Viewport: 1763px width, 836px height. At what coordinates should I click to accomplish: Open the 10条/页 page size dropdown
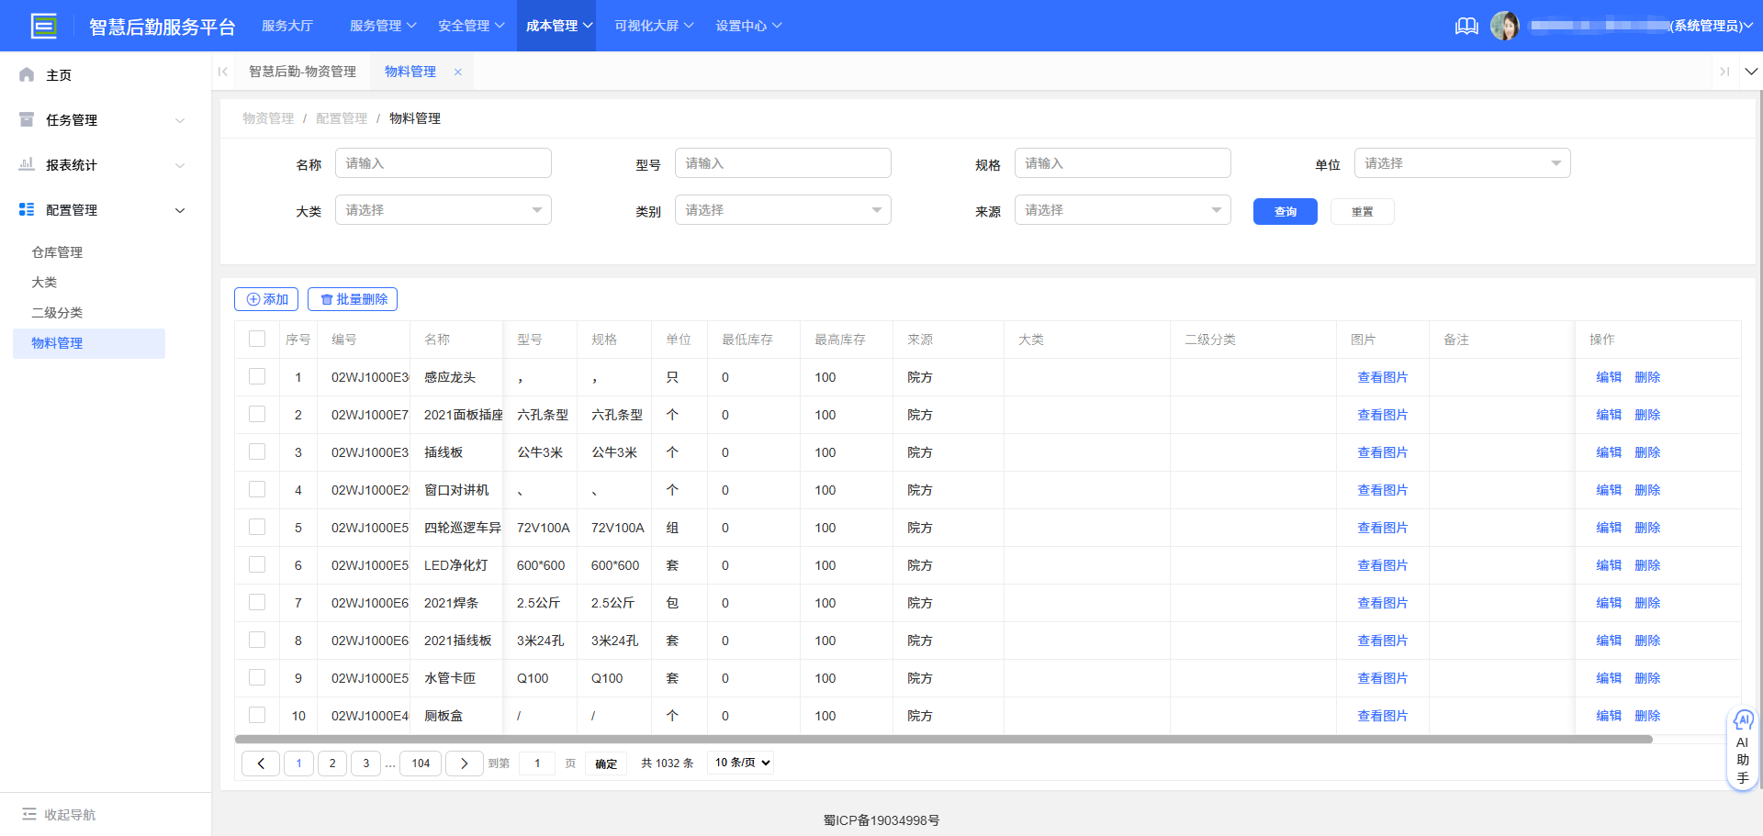739,763
